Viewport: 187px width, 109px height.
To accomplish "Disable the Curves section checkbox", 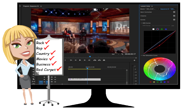I will (x=174, y=20).
